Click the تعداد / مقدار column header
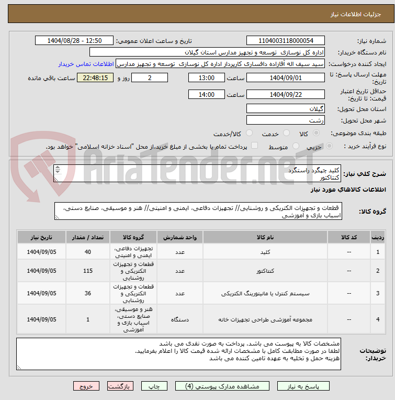This screenshot has height=400, width=395. pyautogui.click(x=88, y=237)
